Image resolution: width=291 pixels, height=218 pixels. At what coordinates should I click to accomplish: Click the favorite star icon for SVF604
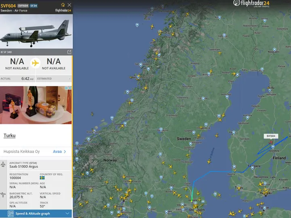click(x=63, y=5)
